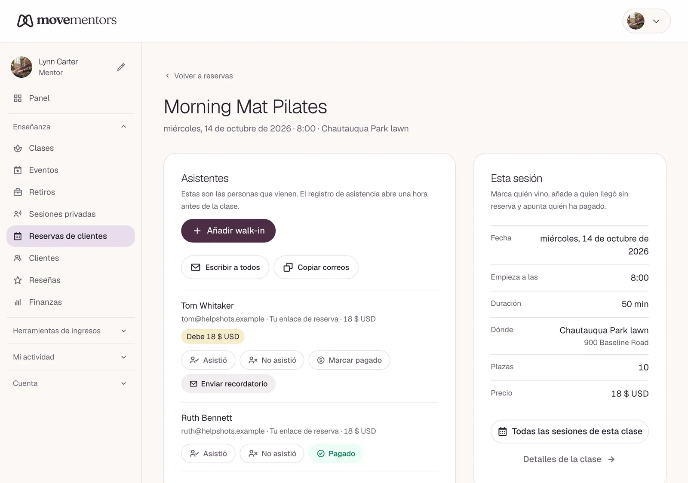Image resolution: width=688 pixels, height=483 pixels.
Task: Mark Ruth Bennett as No asistió
Action: [x=272, y=453]
